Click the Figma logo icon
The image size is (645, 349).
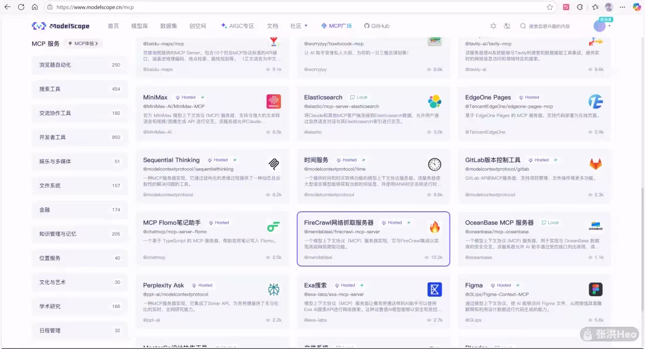click(x=595, y=289)
